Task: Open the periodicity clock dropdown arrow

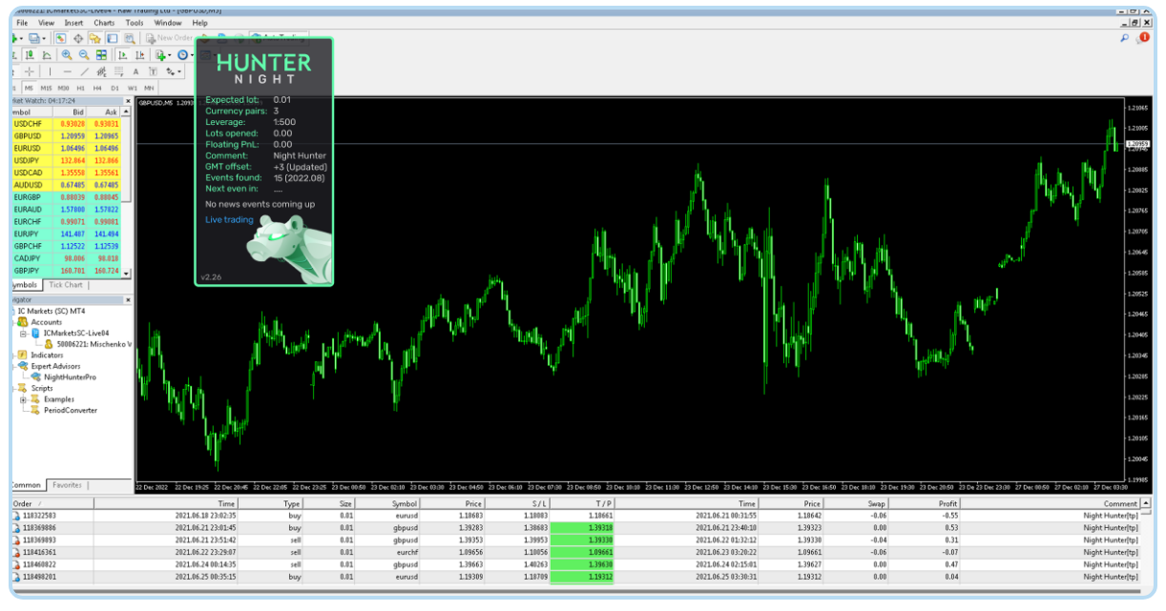Action: pyautogui.click(x=194, y=55)
